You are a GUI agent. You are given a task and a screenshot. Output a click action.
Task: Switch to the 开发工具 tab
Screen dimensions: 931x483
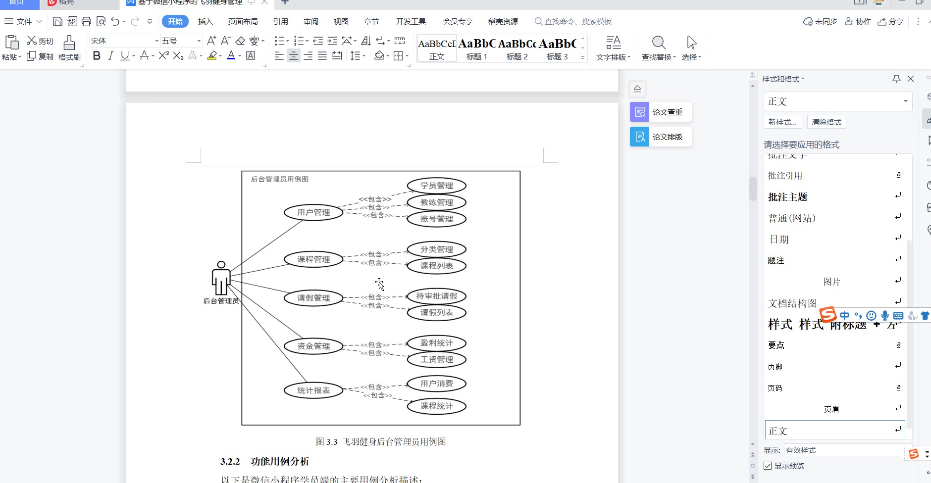tap(411, 21)
